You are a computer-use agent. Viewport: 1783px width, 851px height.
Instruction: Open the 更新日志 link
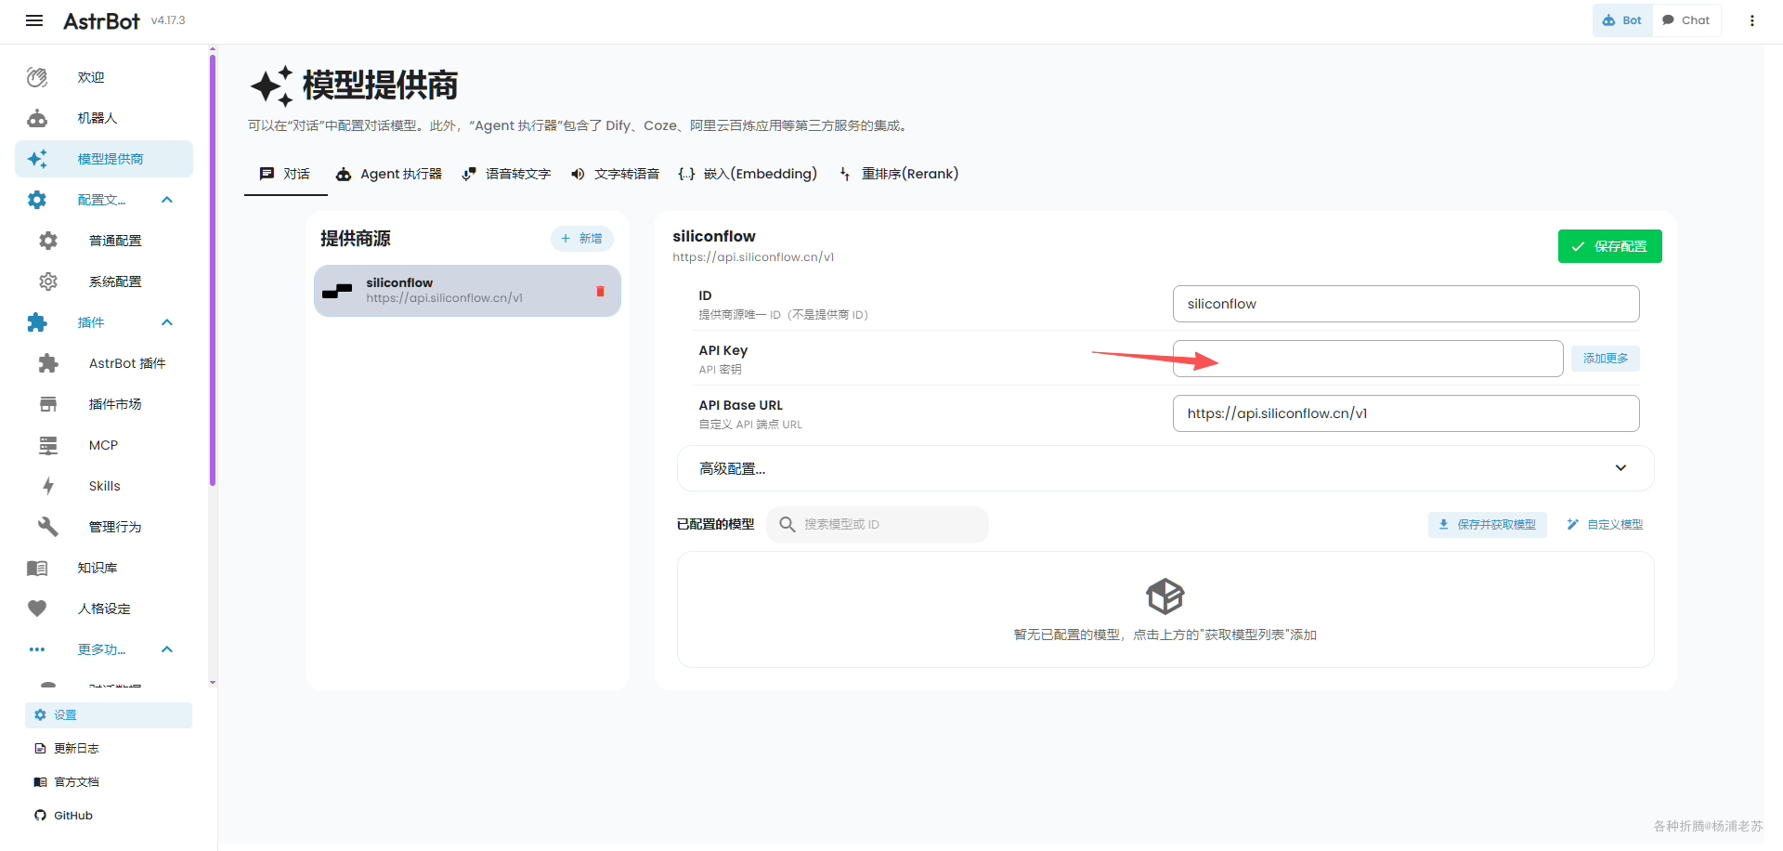[109, 748]
